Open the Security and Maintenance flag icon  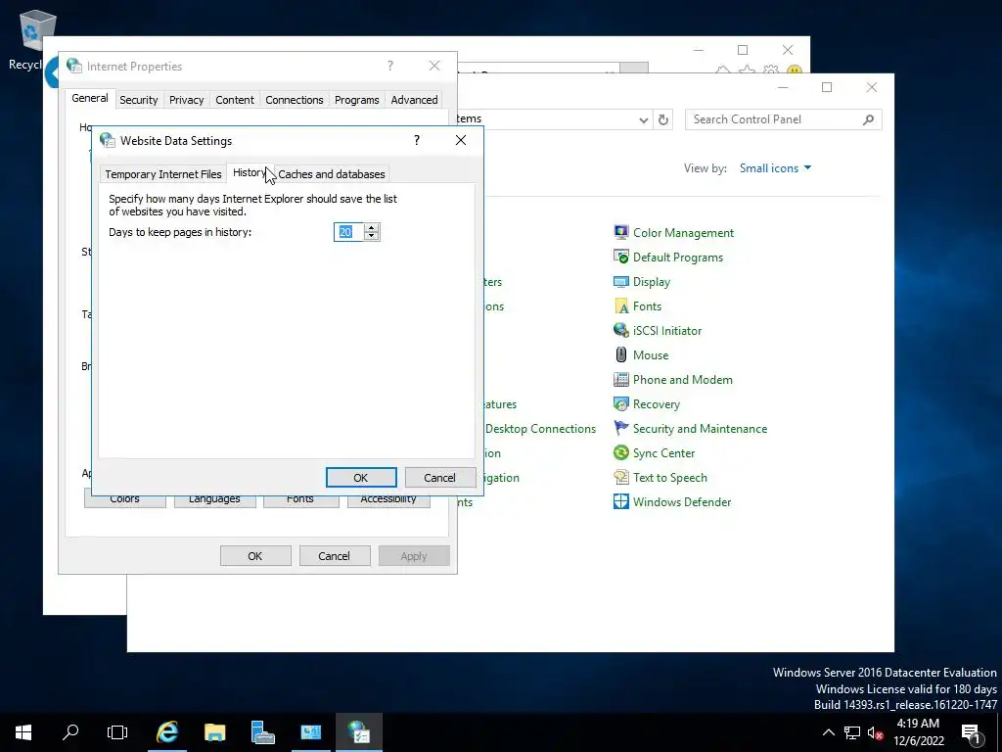tap(621, 428)
